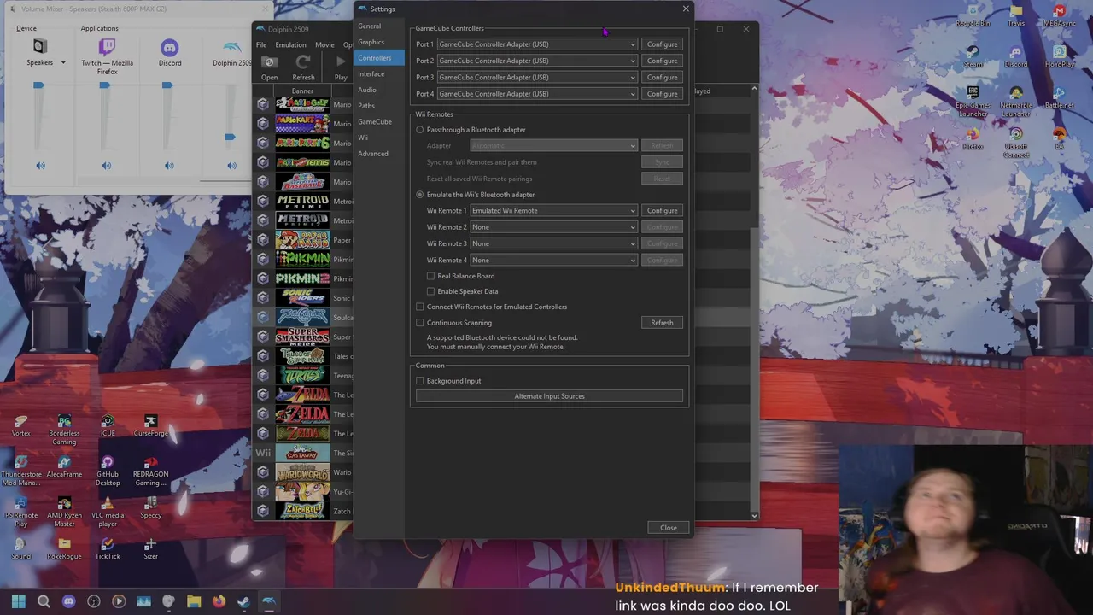Enable the Background Input checkbox
The image size is (1093, 615).
click(x=420, y=381)
